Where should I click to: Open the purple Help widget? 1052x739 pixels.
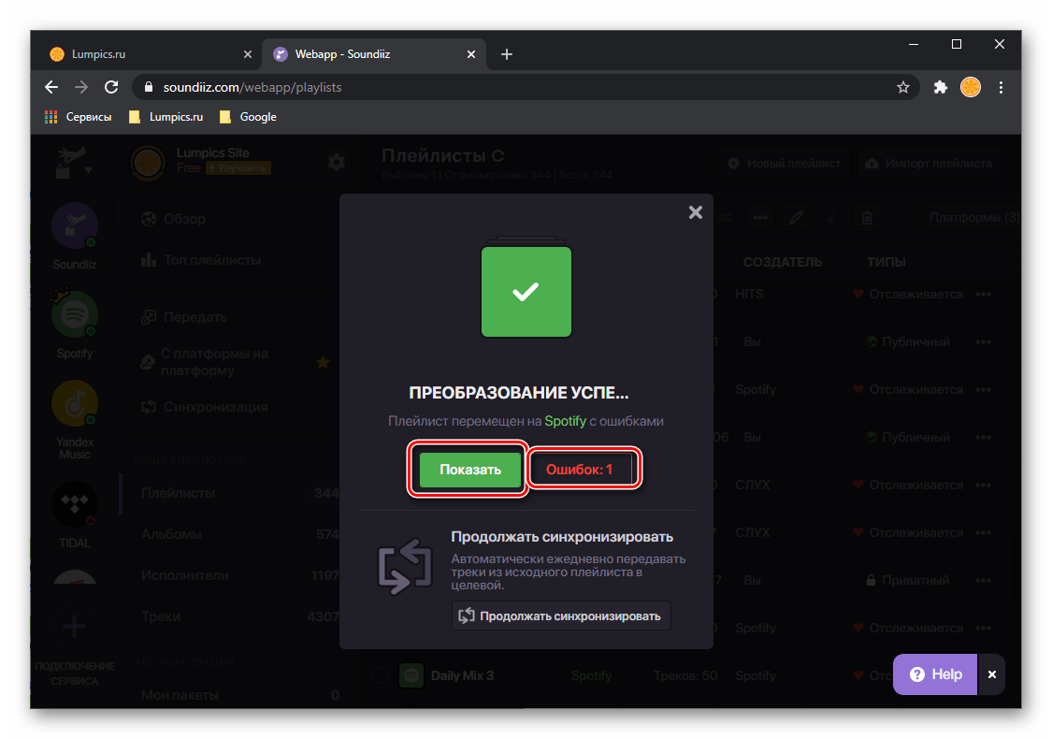click(935, 674)
